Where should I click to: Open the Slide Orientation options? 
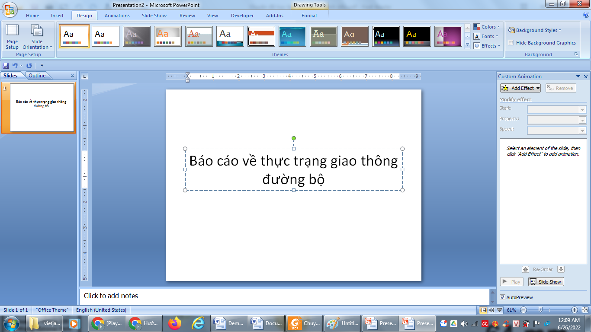[x=37, y=37]
